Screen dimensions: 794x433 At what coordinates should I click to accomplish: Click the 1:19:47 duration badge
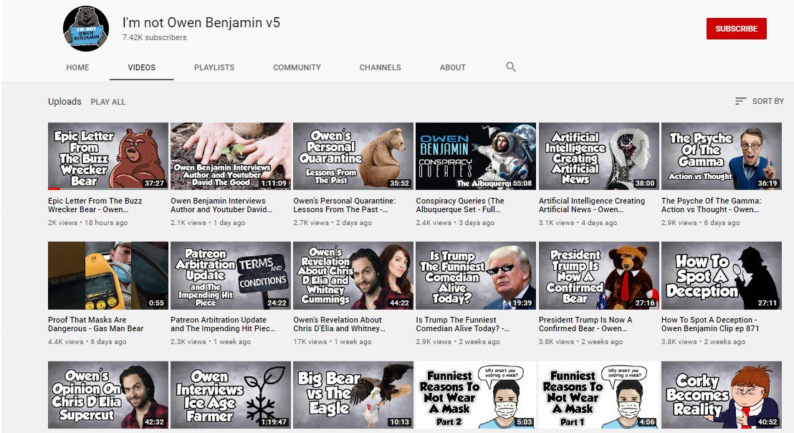tap(274, 422)
